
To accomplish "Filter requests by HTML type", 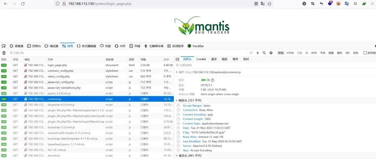I will click(x=290, y=53).
